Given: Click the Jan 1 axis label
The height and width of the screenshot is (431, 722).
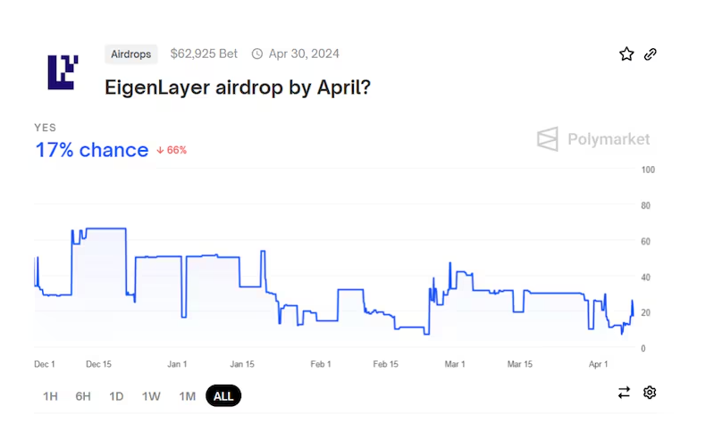Looking at the screenshot, I should point(177,364).
